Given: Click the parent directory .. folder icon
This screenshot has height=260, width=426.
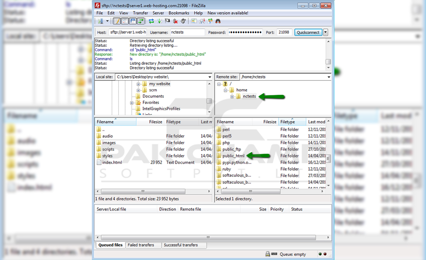Looking at the screenshot, I should (99, 130).
